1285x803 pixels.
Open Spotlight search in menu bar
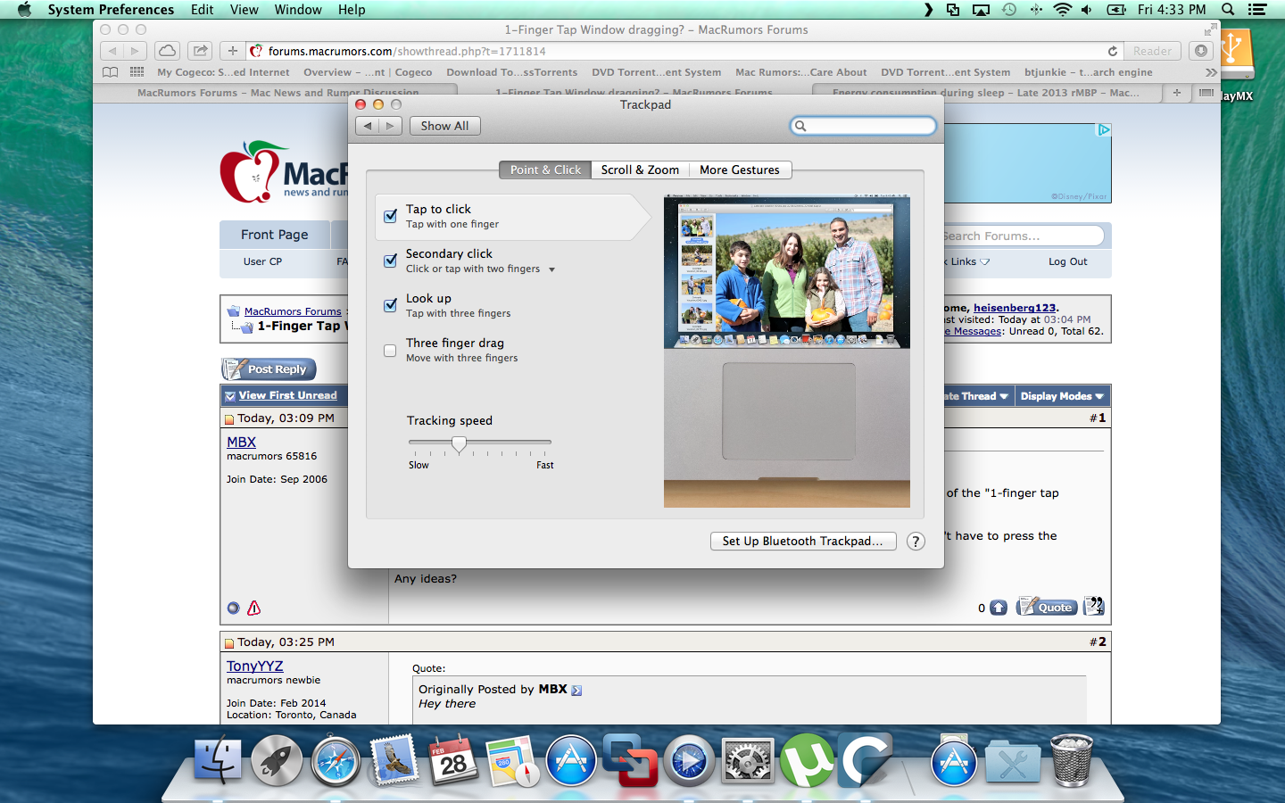click(1228, 10)
